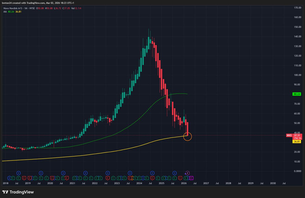Open the August 2019 dividend D marker
305x198 pixels.
(x=41, y=173)
